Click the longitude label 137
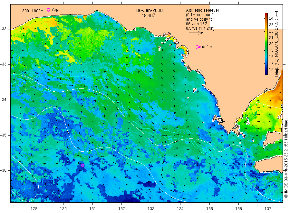The width and height of the screenshot is (290, 213). (x=268, y=209)
